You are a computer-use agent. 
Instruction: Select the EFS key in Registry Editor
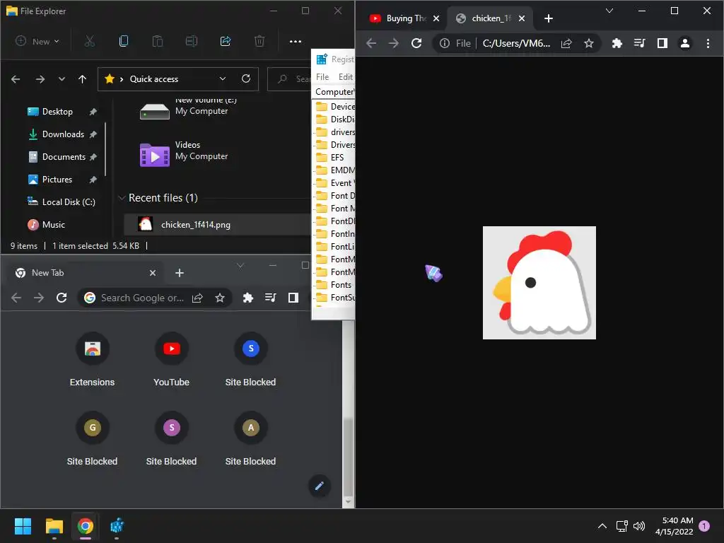coord(337,158)
